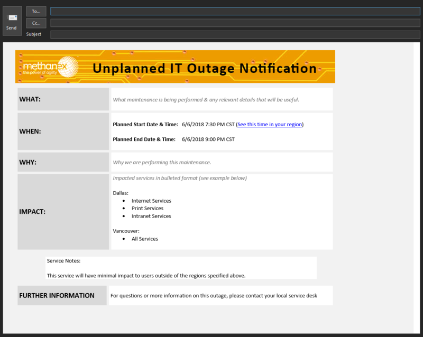Select the WHEN label cell
The image size is (423, 337).
pos(63,132)
